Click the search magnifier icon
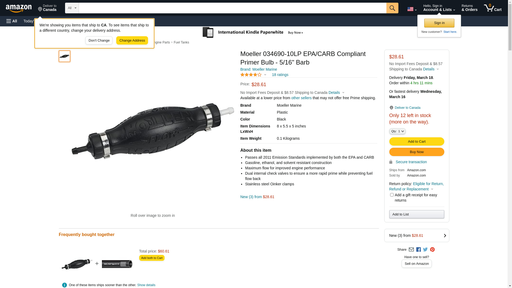 click(x=392, y=8)
